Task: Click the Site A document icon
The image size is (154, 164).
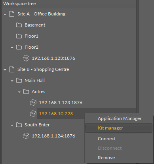Action: click(12, 14)
